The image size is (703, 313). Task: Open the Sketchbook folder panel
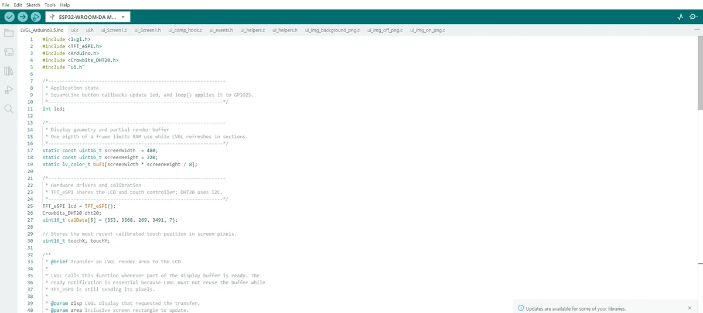[x=8, y=33]
